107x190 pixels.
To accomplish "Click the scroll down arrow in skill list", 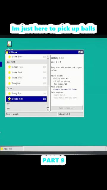I will 48,109.
